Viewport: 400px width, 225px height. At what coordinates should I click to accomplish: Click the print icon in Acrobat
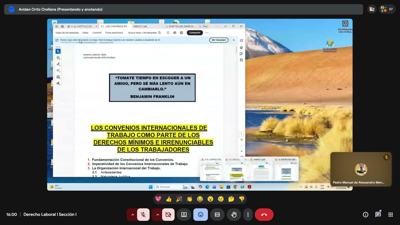click(181, 33)
